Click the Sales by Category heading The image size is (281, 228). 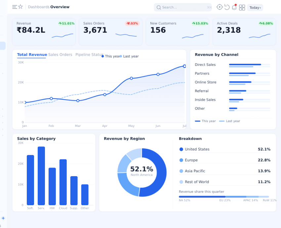tap(36, 139)
